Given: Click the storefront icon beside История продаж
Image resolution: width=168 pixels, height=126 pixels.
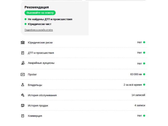Looking at the screenshot, I should tap(23, 105).
